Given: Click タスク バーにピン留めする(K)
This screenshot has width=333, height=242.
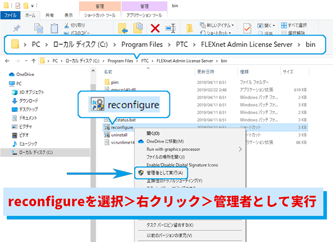Looking at the screenshot, I should click(170, 225).
